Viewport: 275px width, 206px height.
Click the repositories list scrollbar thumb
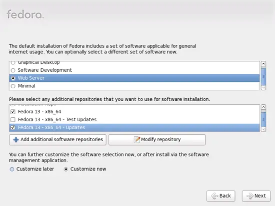[x=263, y=120]
